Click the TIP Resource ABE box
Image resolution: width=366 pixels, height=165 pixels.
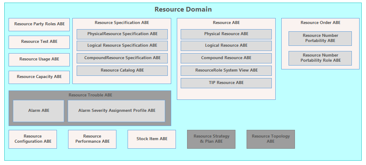click(226, 83)
